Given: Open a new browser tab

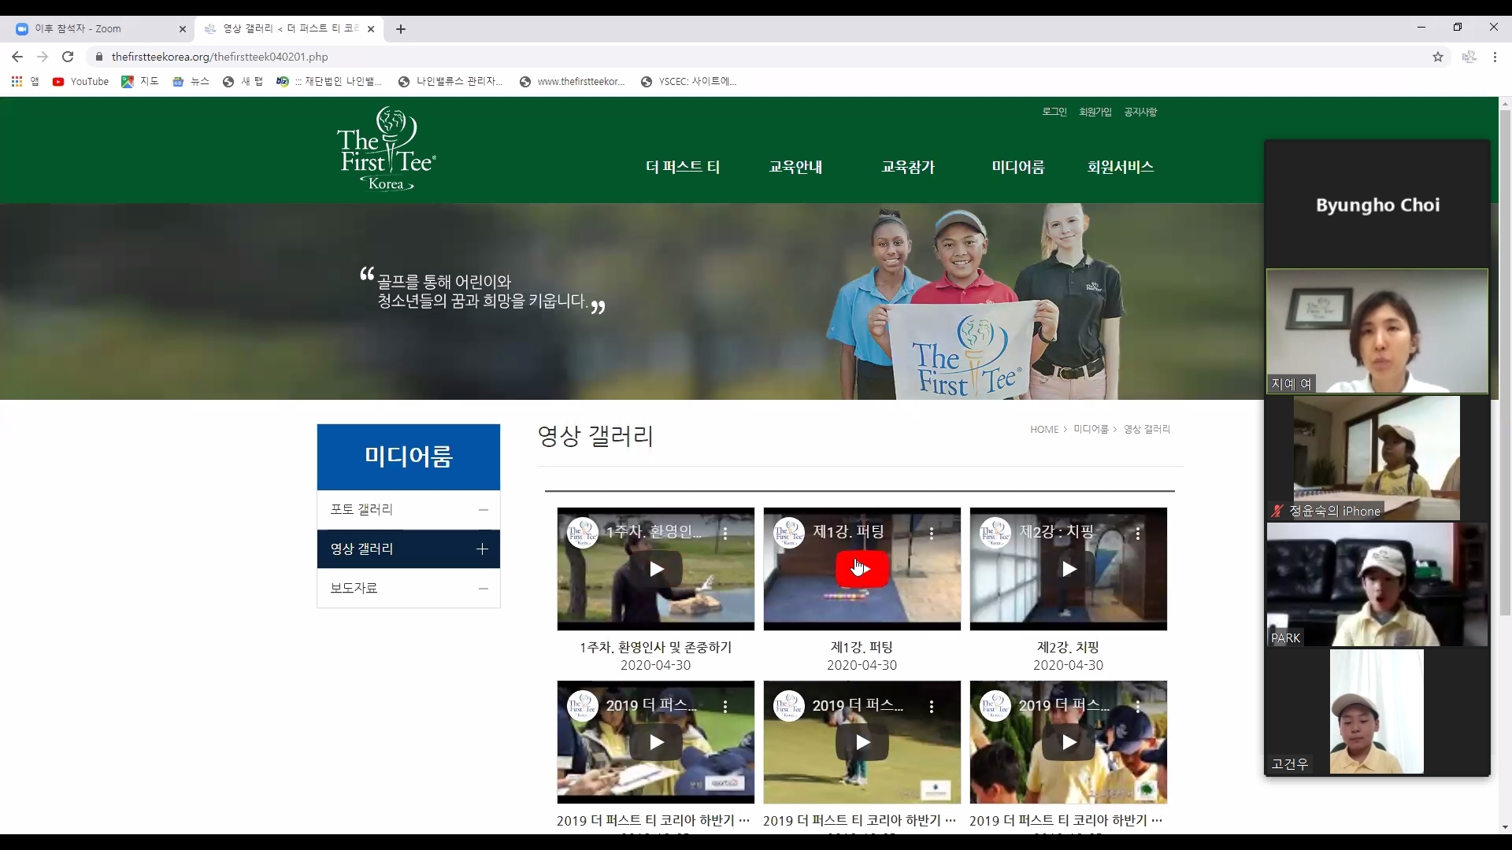Looking at the screenshot, I should 401,29.
